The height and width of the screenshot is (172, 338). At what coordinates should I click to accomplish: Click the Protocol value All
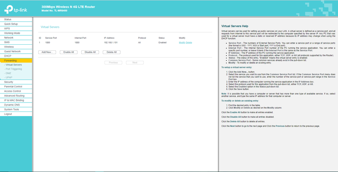pos(139,42)
